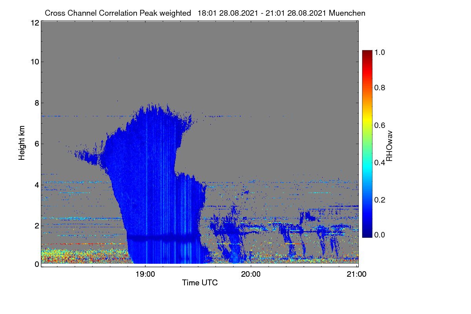Click the 'RHOwav' colorbar label

tap(389, 146)
